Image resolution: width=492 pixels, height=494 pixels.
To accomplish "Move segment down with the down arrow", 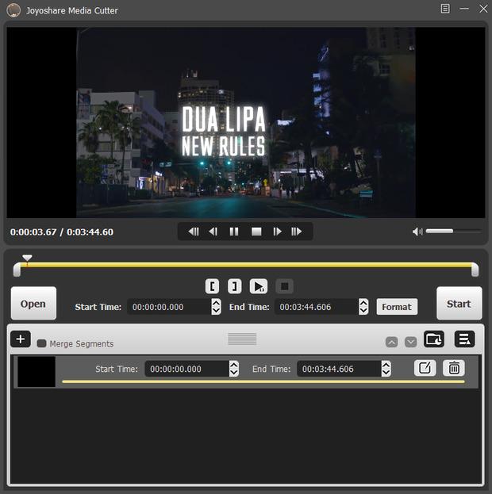I will (410, 342).
